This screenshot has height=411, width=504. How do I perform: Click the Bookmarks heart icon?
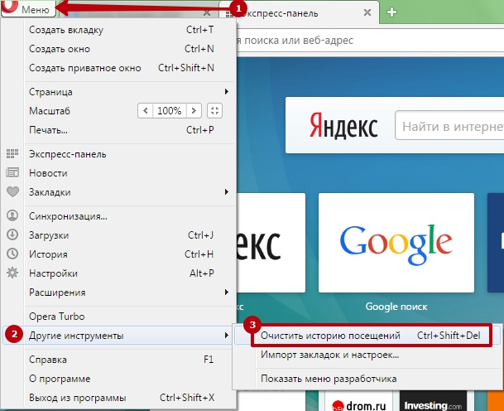(x=12, y=192)
